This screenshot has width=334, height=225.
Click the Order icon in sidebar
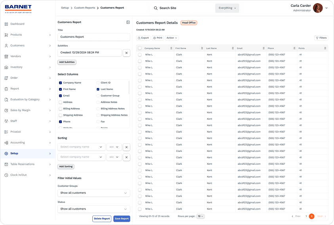(6, 78)
